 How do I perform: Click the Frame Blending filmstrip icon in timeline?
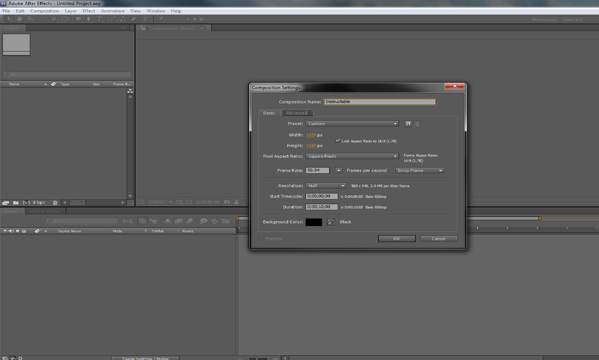(178, 221)
